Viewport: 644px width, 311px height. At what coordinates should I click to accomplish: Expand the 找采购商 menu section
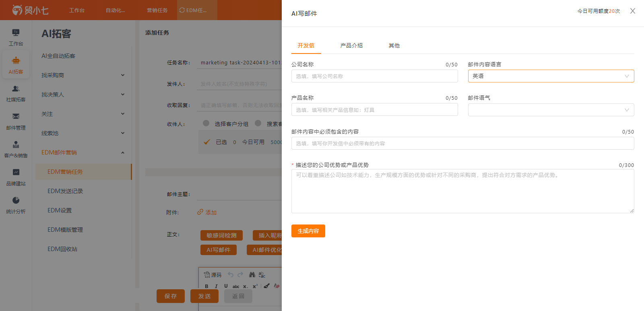pos(83,75)
